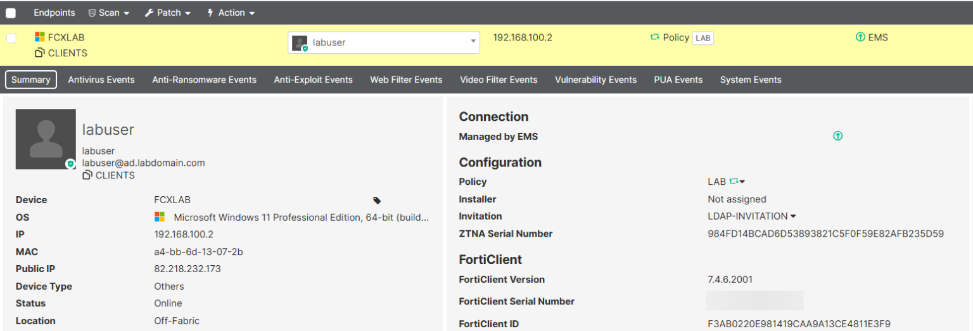This screenshot has width=973, height=331.
Task: Open the PUA Events tab
Action: click(678, 80)
